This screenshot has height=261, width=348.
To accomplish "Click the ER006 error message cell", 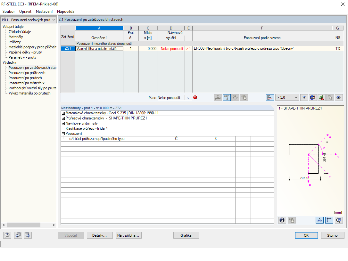I will pyautogui.click(x=262, y=49).
